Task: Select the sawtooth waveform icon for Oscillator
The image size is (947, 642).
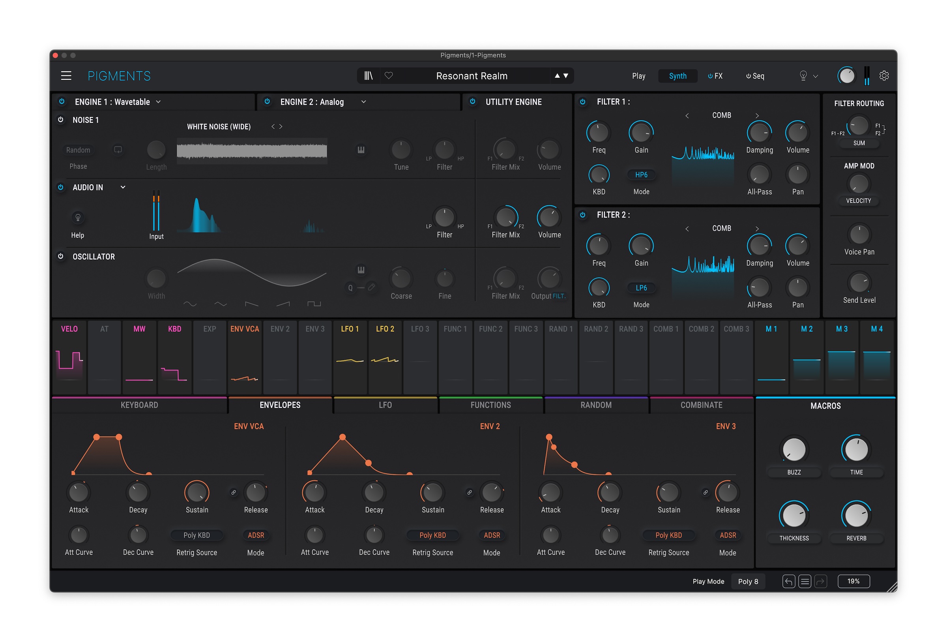Action: 283,304
